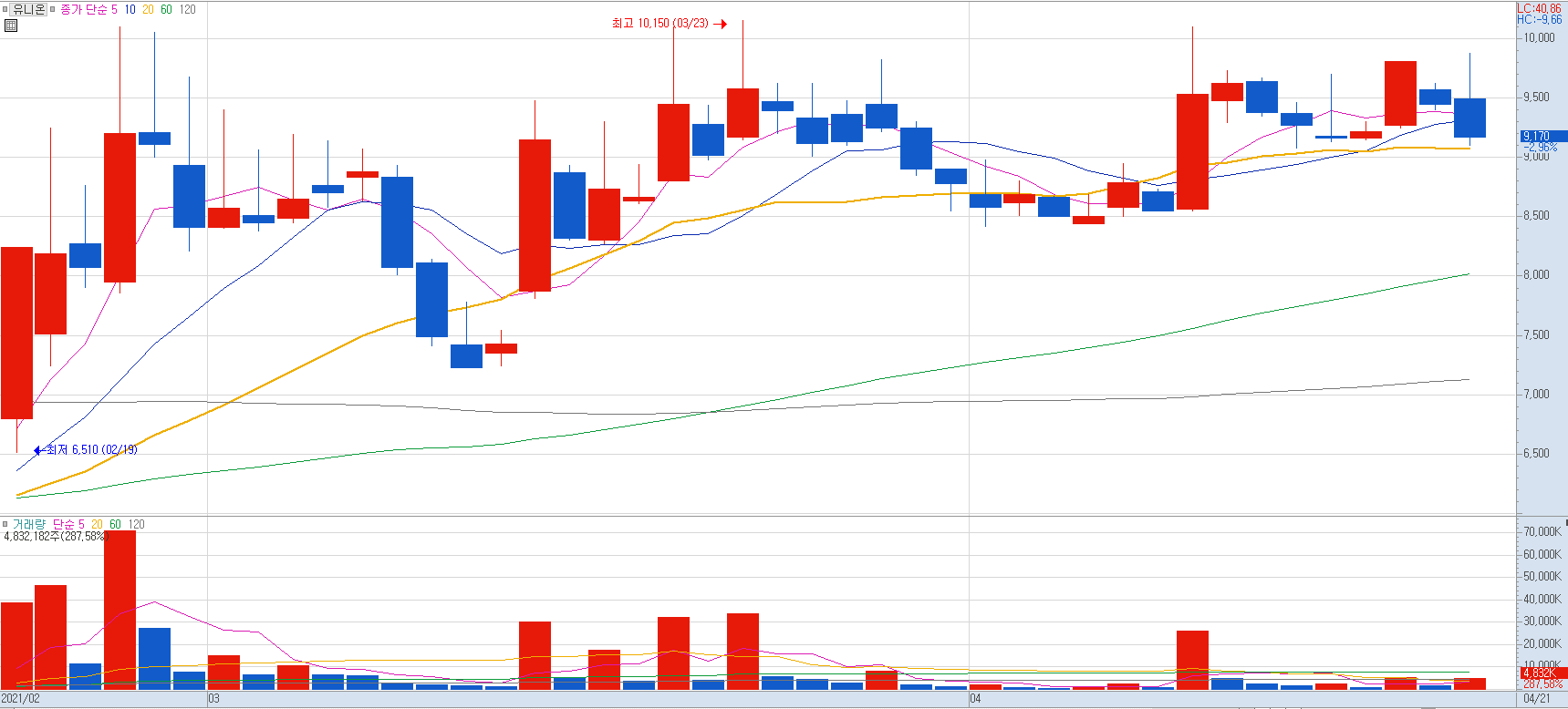Click the HC:-9.66 value
Screen dimensions: 1568x709
(1539, 19)
